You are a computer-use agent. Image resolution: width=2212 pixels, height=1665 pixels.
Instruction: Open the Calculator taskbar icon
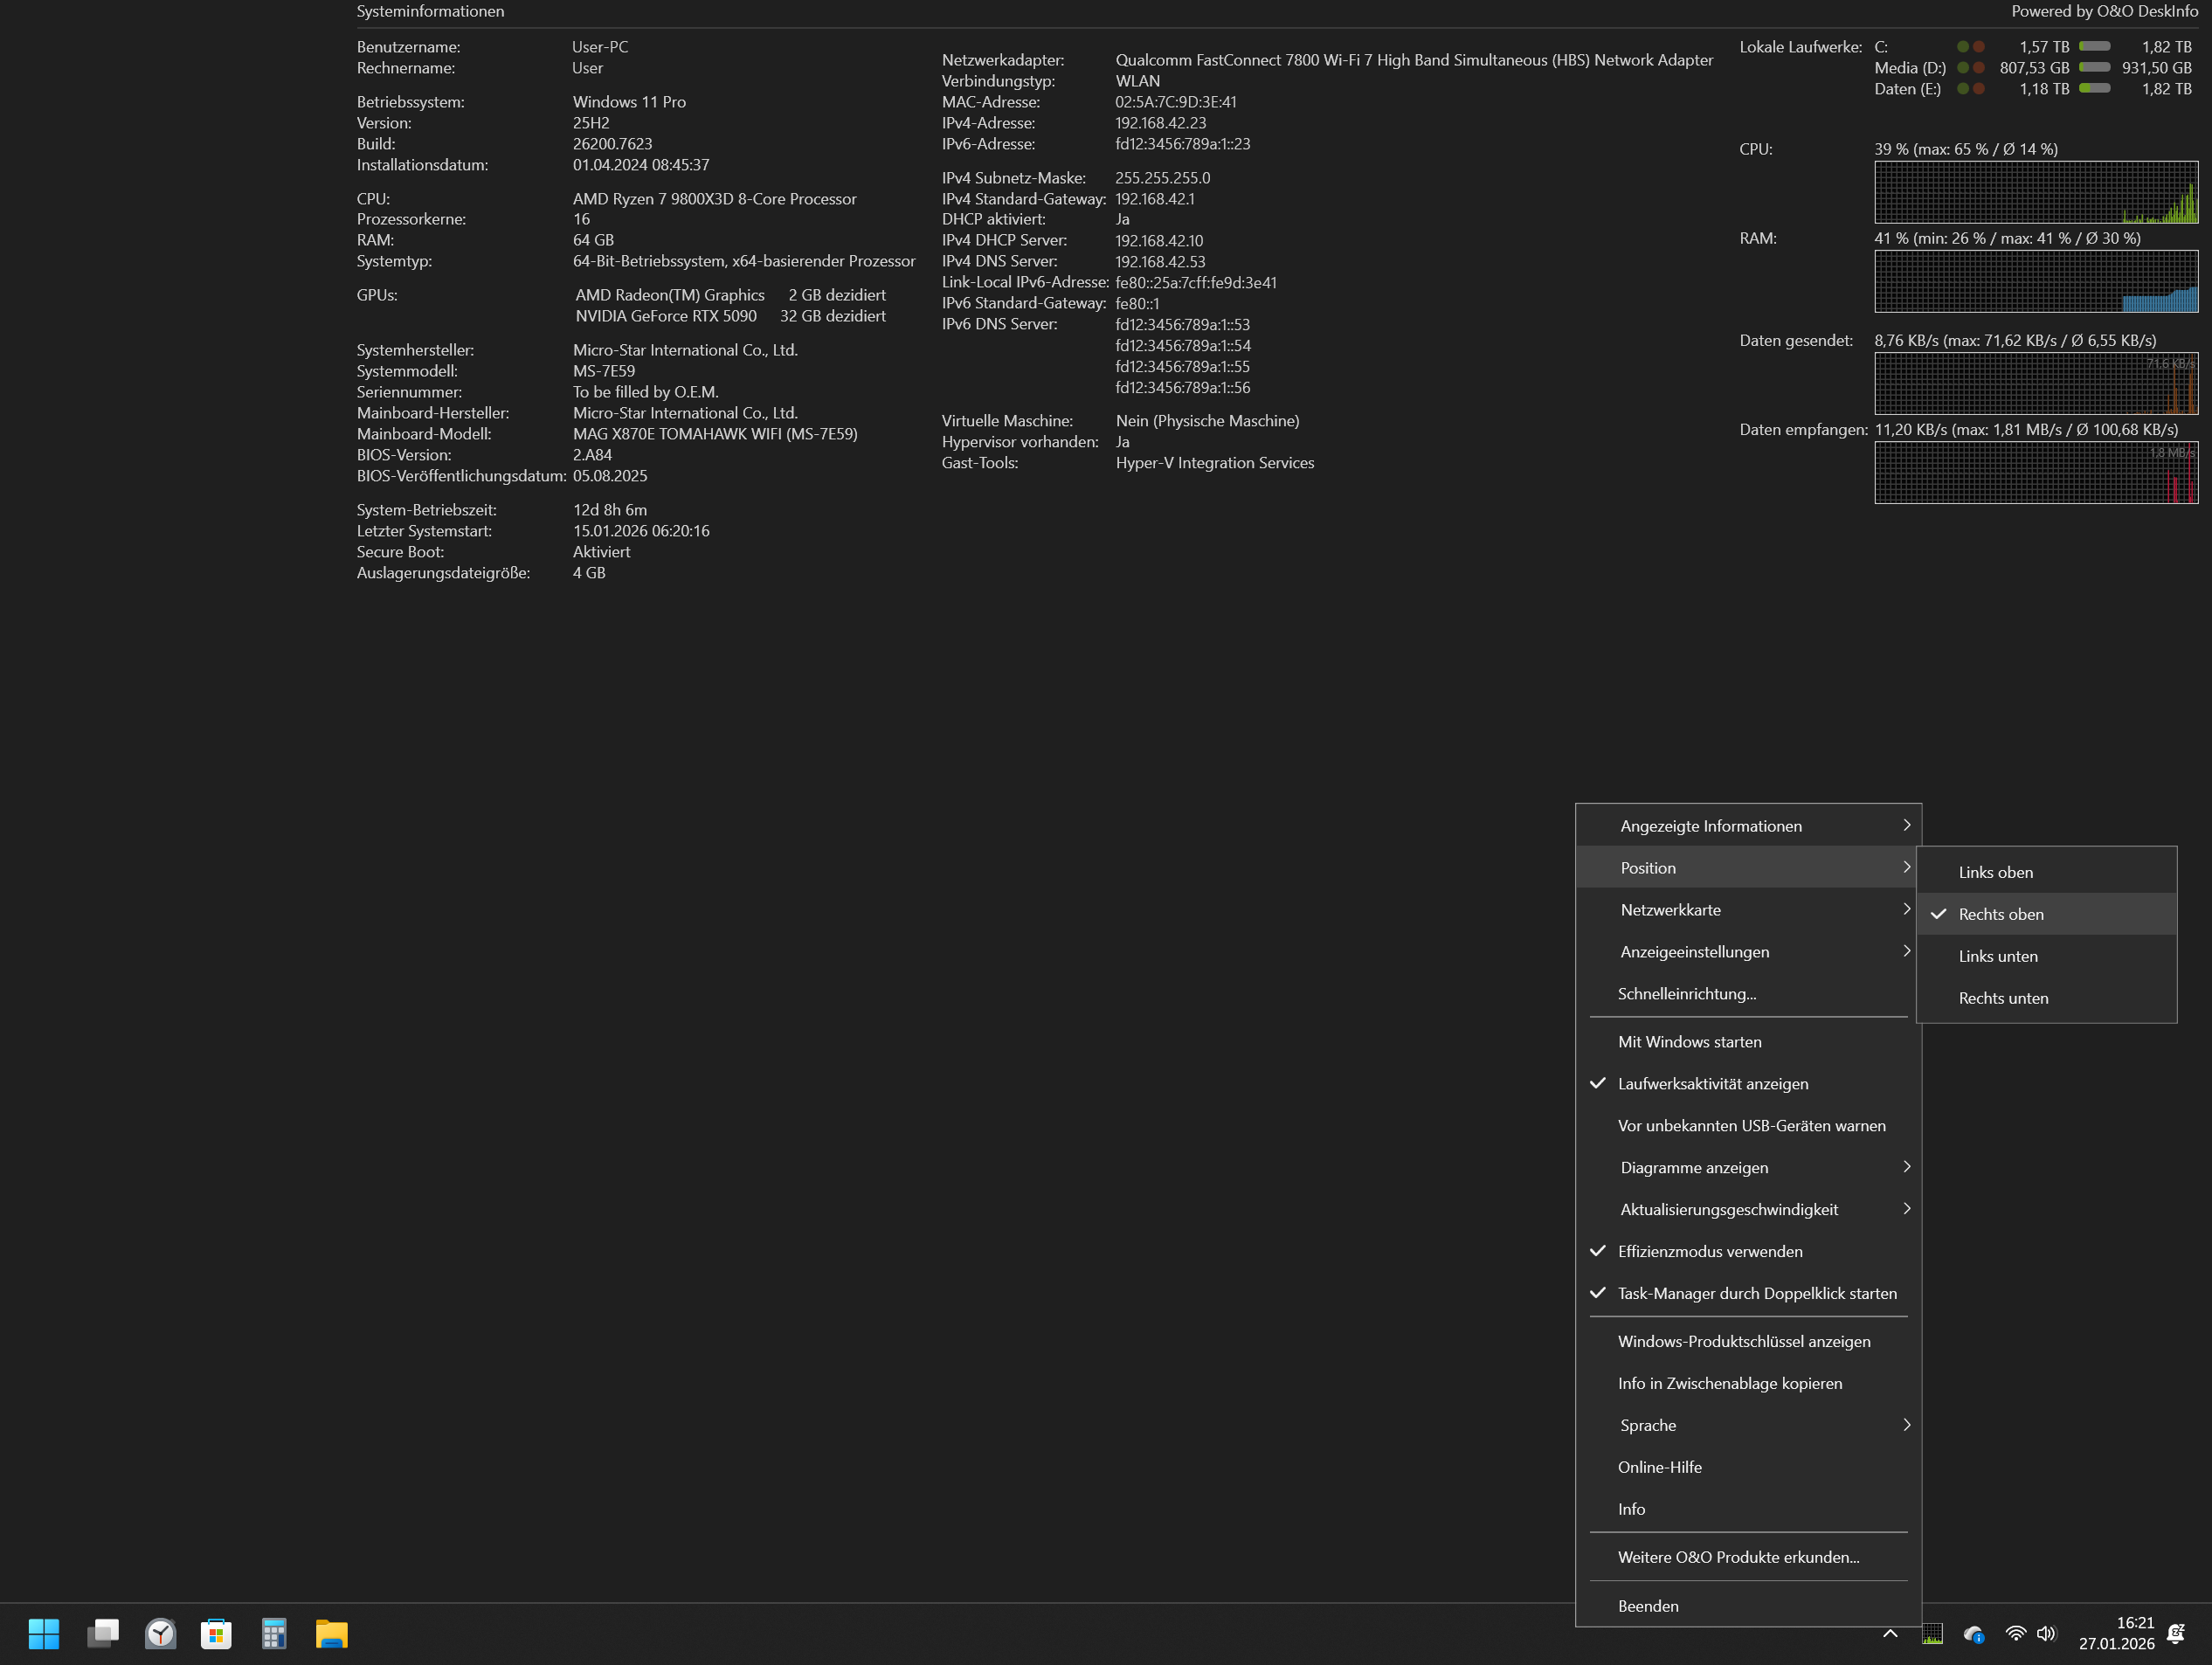pos(273,1634)
